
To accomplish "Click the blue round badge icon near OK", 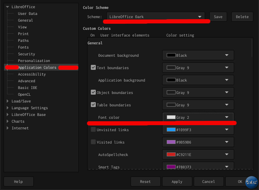I will tap(252, 182).
